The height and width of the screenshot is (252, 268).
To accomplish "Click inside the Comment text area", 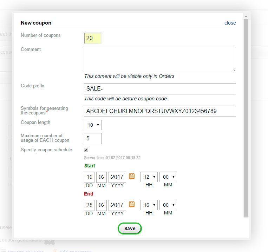I will [160, 59].
